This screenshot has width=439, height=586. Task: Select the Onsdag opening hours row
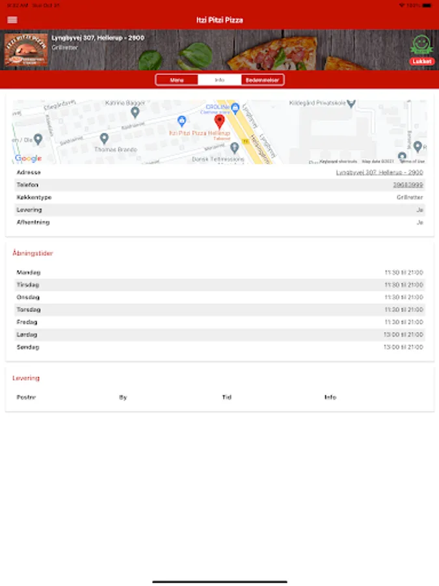220,297
